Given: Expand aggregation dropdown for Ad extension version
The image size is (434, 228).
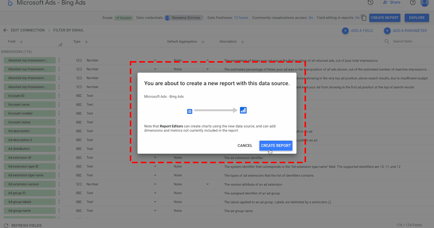Looking at the screenshot, I should point(208,184).
